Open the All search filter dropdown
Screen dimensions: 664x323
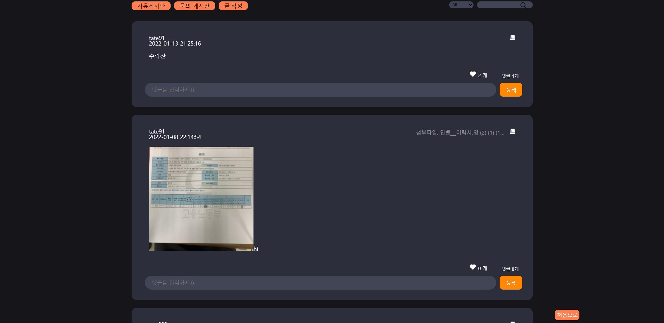461,5
